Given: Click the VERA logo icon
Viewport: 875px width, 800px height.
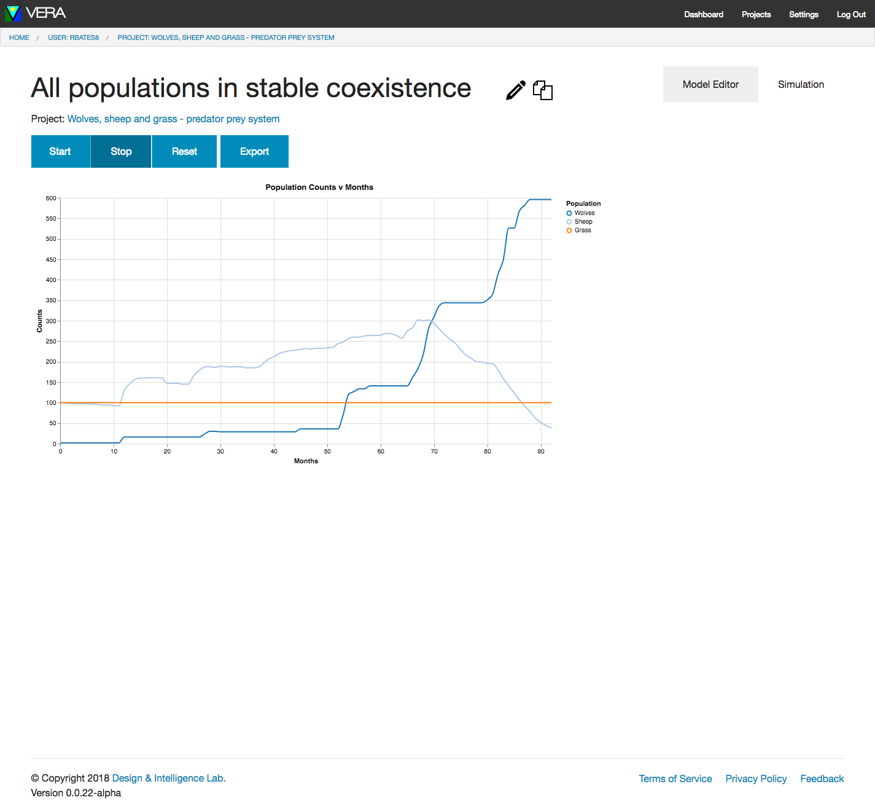Looking at the screenshot, I should click(x=13, y=14).
